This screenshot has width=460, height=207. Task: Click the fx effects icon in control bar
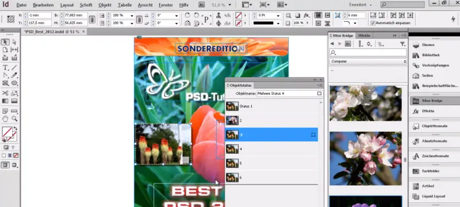306,16
